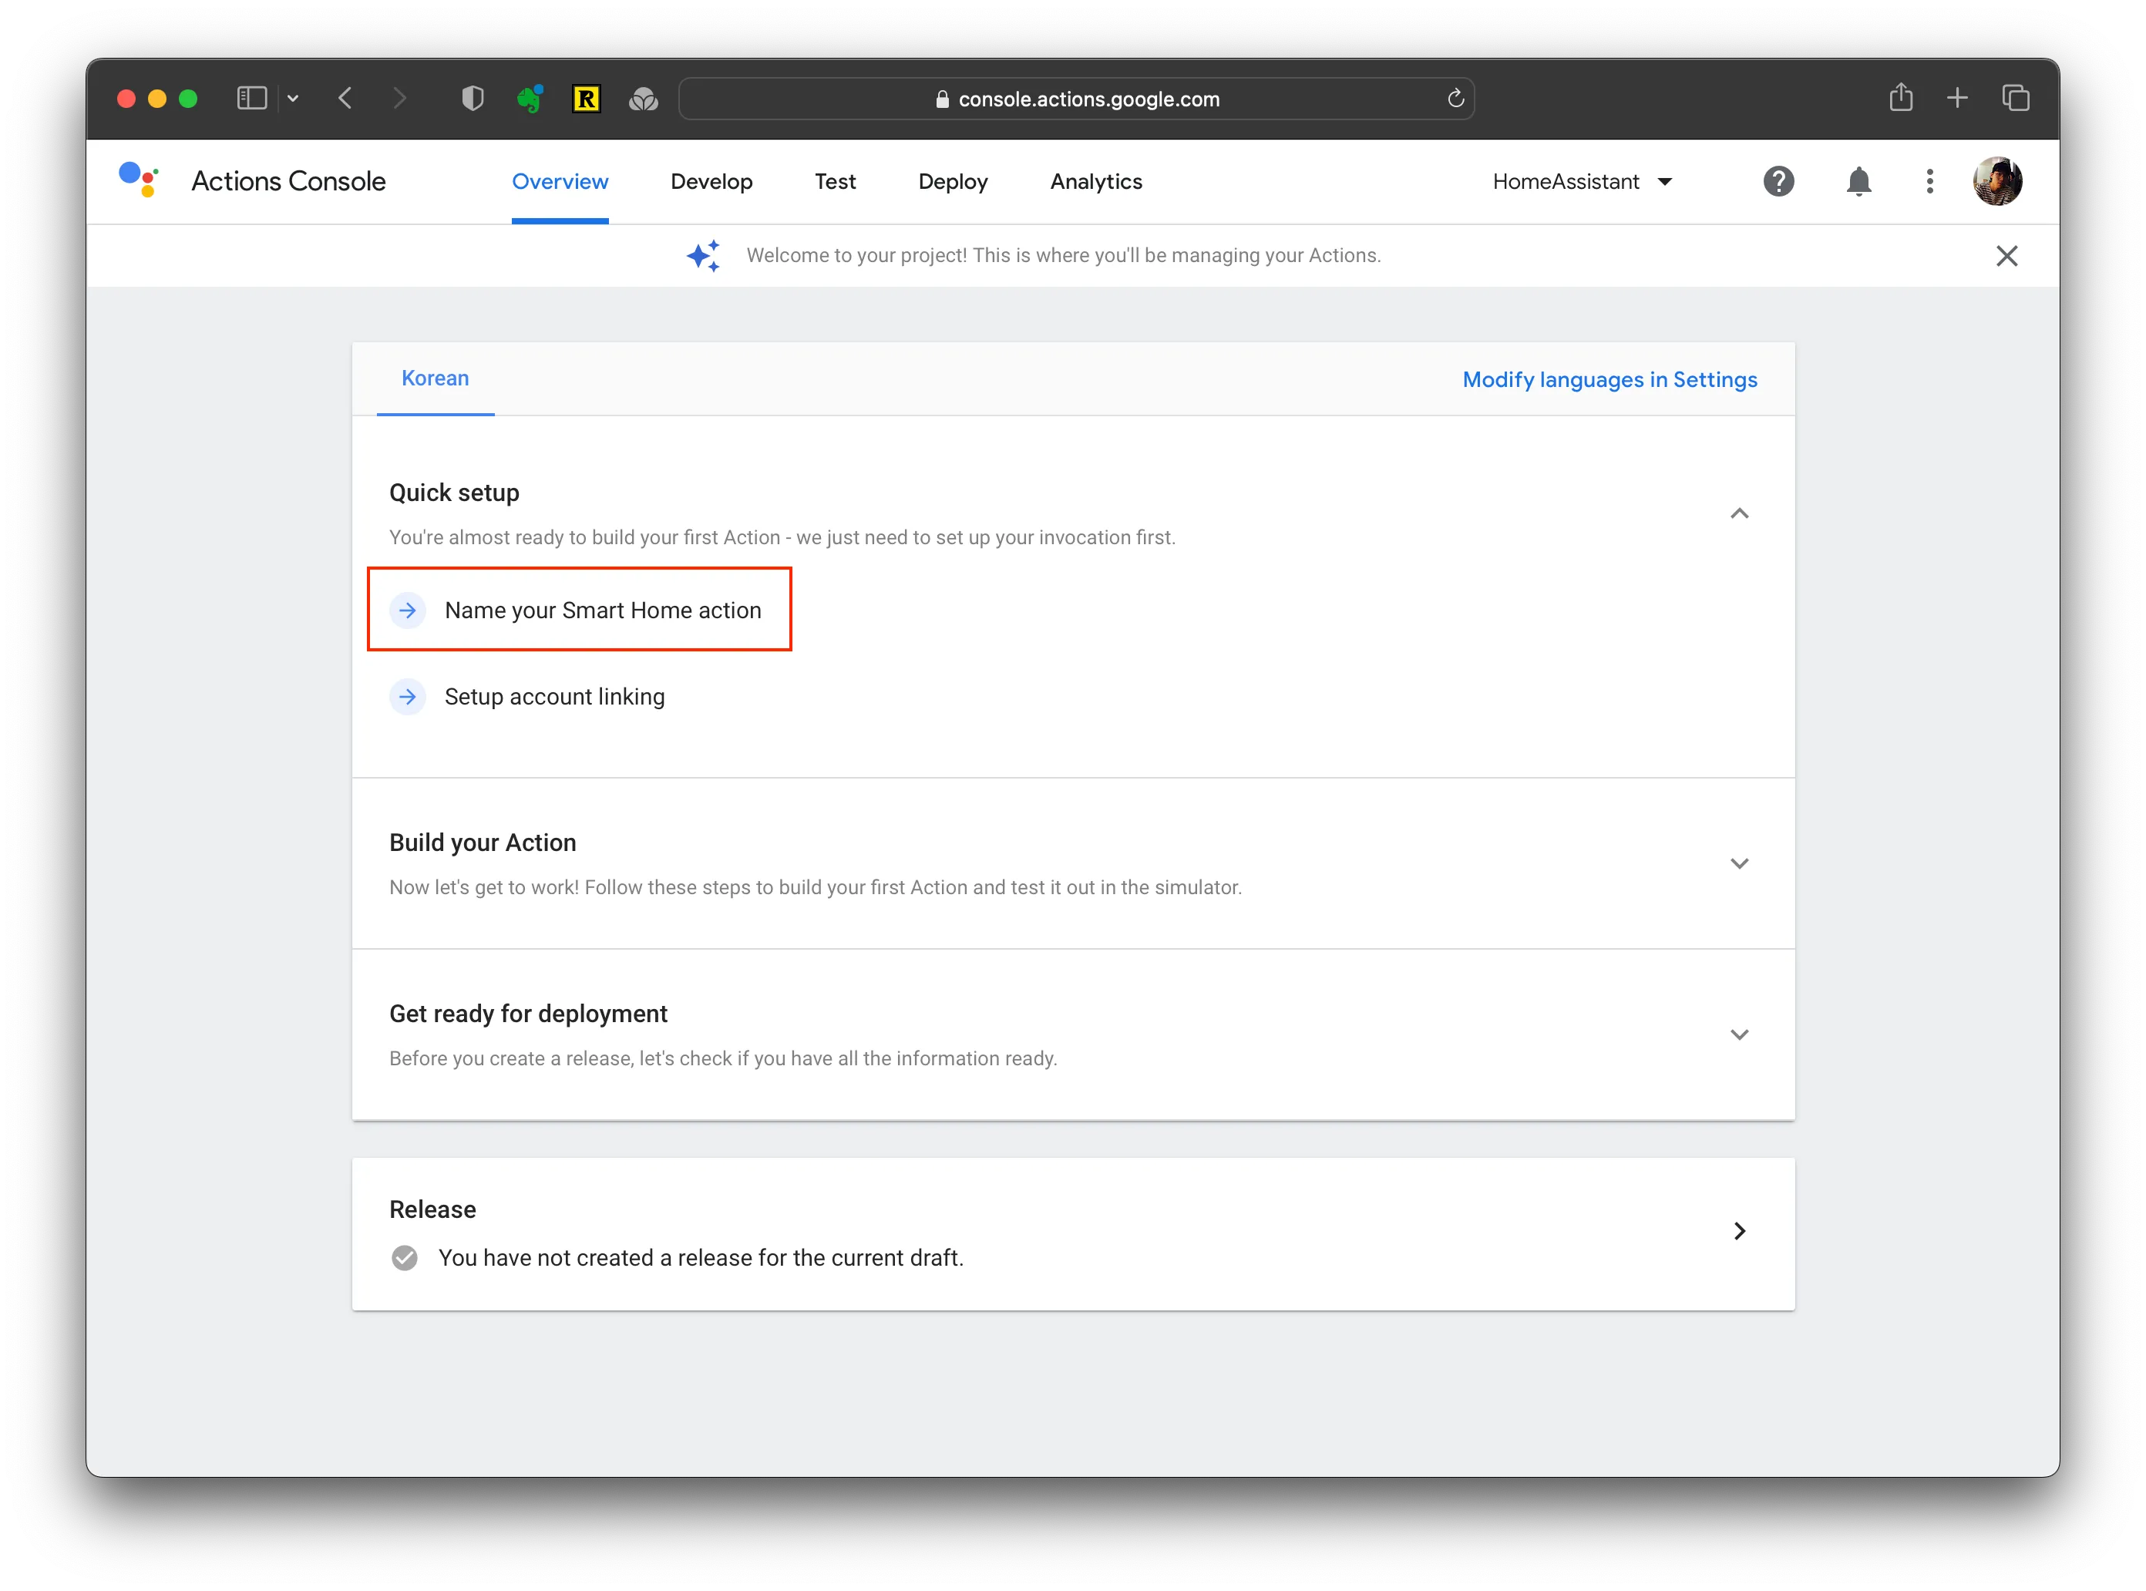The width and height of the screenshot is (2146, 1591).
Task: Switch to the Test tab
Action: [x=835, y=181]
